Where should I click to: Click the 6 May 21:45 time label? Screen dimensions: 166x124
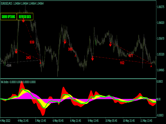coord(76,121)
